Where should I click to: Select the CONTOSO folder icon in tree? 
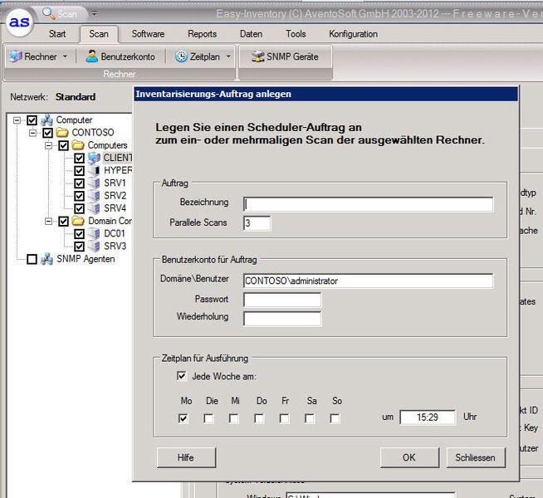coord(62,133)
